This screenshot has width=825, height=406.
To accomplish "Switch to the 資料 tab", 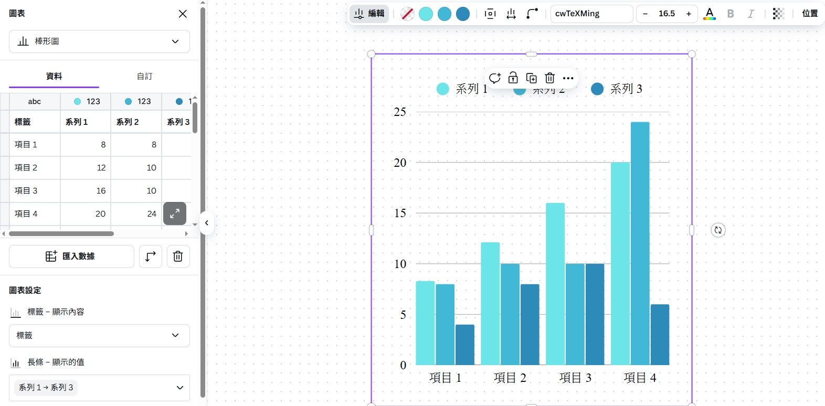I will pyautogui.click(x=54, y=77).
